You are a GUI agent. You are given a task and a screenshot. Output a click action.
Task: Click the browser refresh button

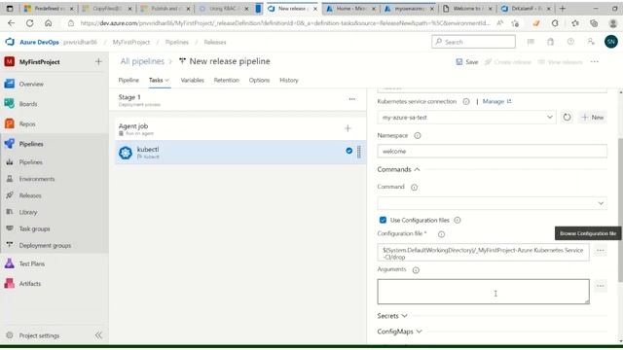point(29,23)
